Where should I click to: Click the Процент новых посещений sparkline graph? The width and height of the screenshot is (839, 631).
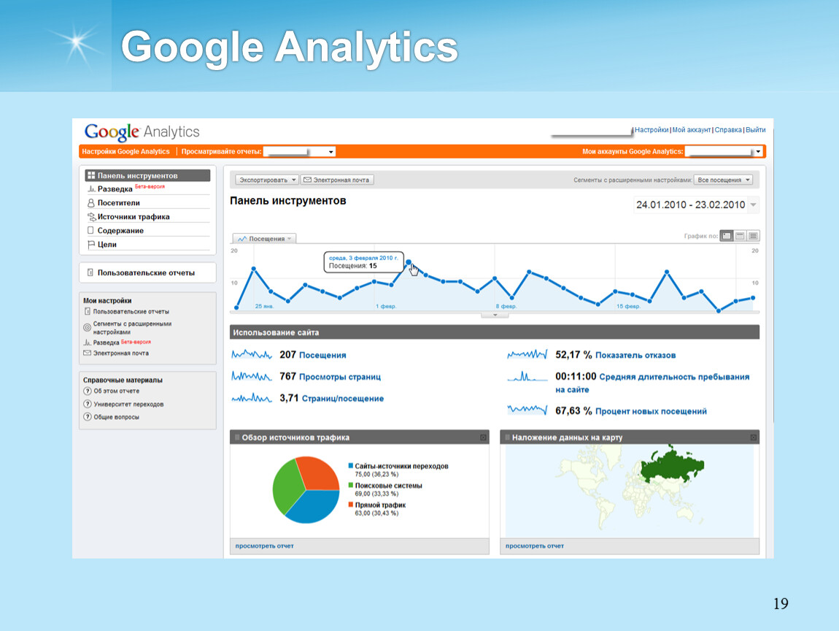[527, 410]
